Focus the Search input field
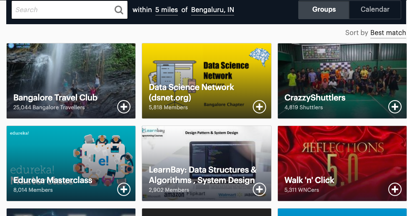This screenshot has height=216, width=407. (62, 10)
